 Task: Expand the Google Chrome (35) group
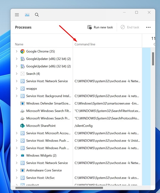[17, 51]
